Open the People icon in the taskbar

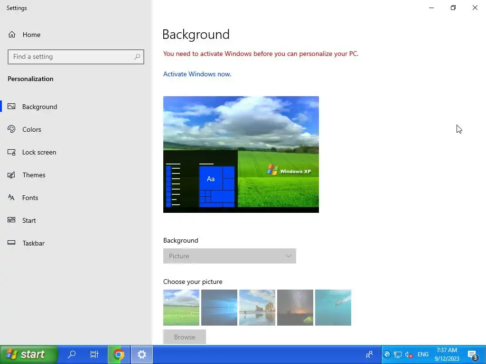point(369,355)
